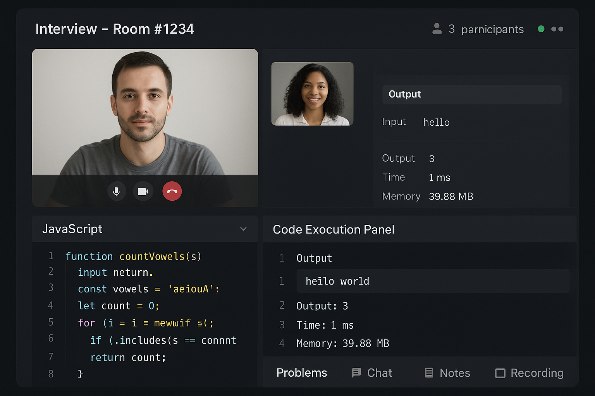This screenshot has height=396, width=595.
Task: Switch to the Problems tab
Action: 302,373
